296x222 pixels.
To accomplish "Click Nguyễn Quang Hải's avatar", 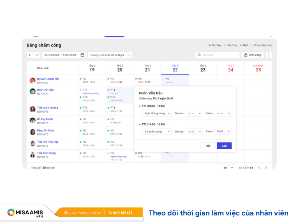I will pyautogui.click(x=32, y=81).
